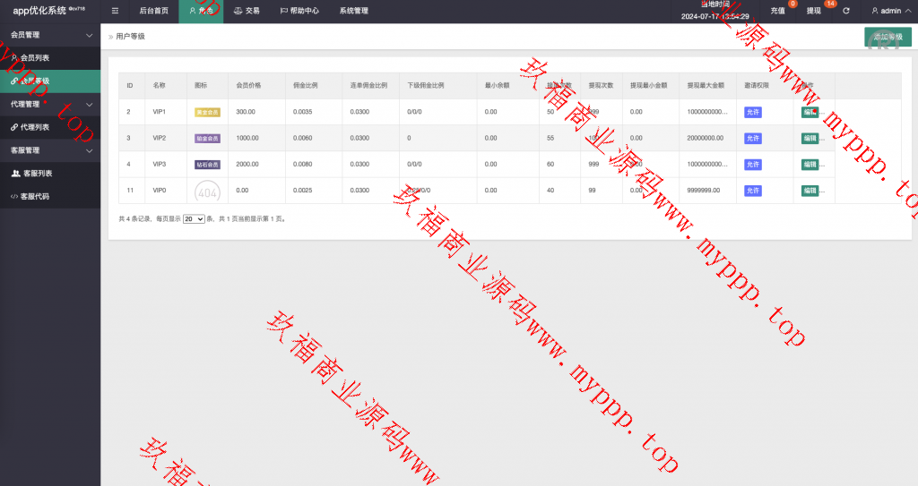Click the diamond member badge for VIP3
The width and height of the screenshot is (918, 486).
click(207, 165)
